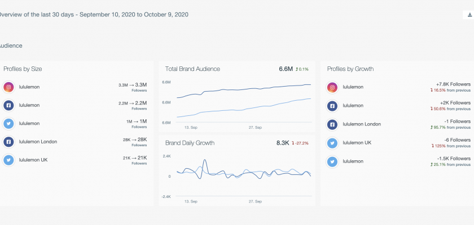Click the 6.6M total audience figure

[286, 69]
